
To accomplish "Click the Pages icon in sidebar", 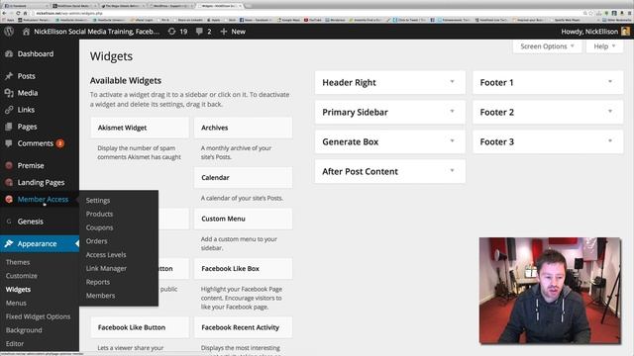I will click(x=9, y=127).
